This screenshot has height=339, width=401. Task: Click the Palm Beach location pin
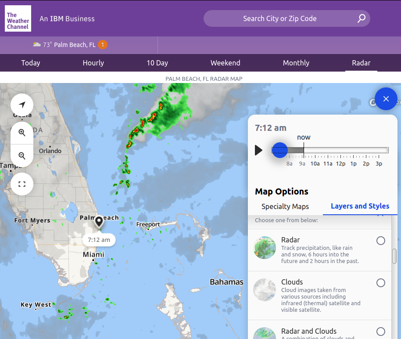click(x=99, y=222)
